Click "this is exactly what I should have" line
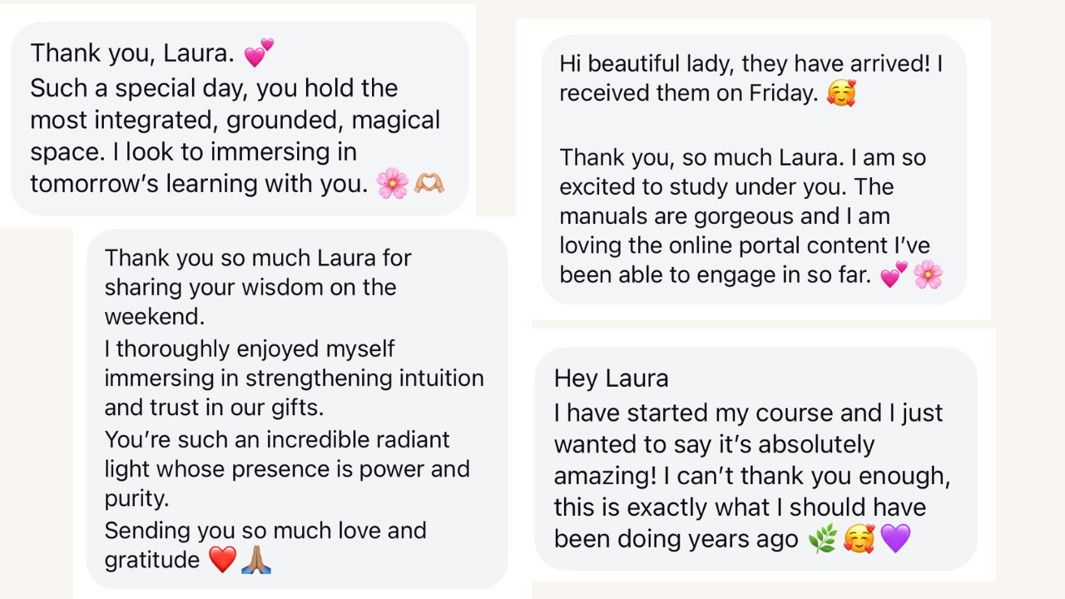1065x599 pixels. pyautogui.click(x=740, y=507)
